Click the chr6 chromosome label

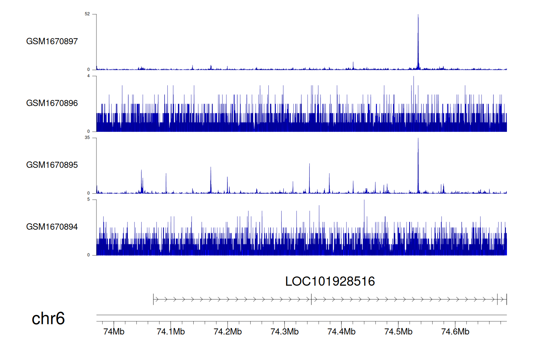coord(48,318)
